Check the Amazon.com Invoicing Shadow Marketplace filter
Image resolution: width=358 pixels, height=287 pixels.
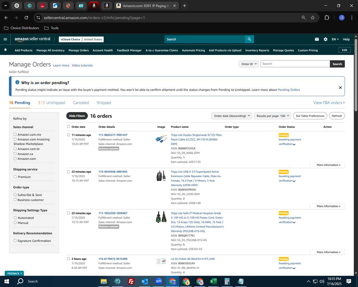[15, 139]
